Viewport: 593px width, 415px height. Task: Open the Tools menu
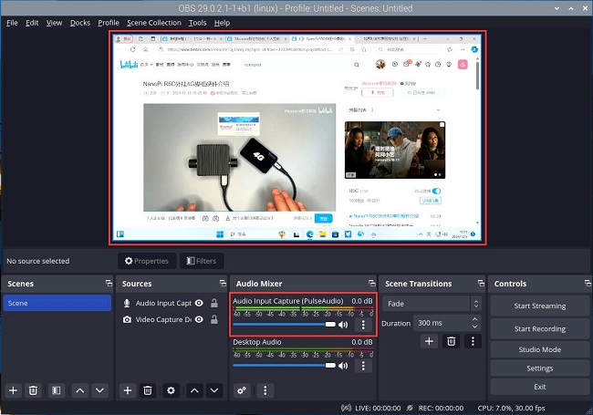(197, 23)
